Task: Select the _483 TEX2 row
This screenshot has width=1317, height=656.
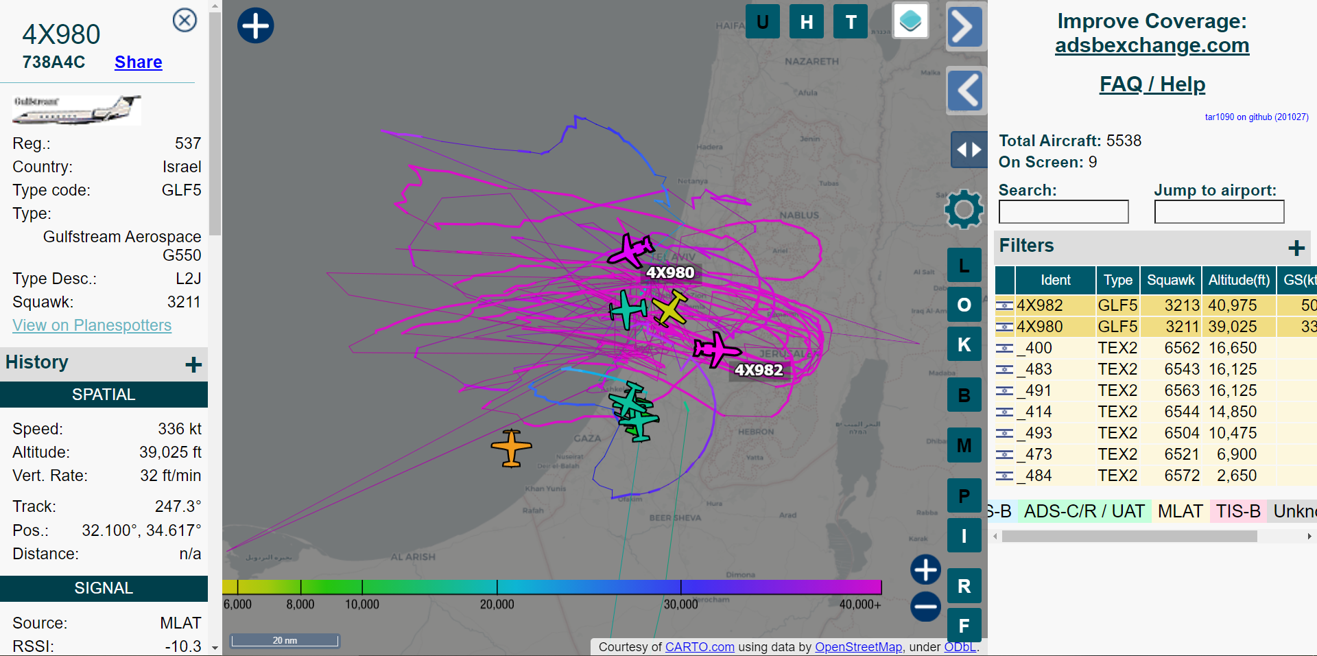Action: [1156, 369]
